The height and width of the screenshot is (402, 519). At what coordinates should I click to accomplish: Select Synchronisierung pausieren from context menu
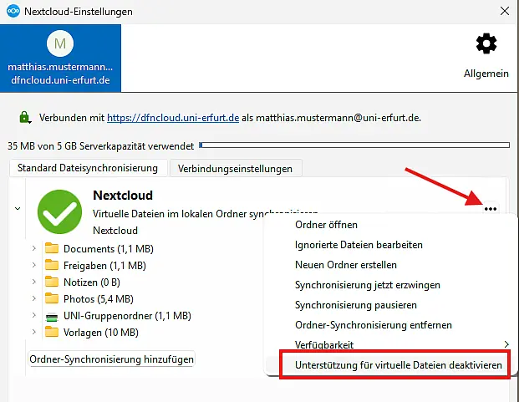(364, 305)
